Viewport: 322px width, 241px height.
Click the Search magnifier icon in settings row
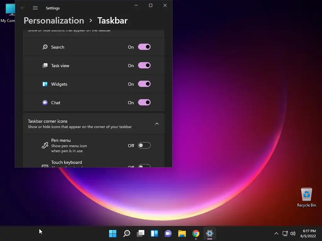pos(45,47)
